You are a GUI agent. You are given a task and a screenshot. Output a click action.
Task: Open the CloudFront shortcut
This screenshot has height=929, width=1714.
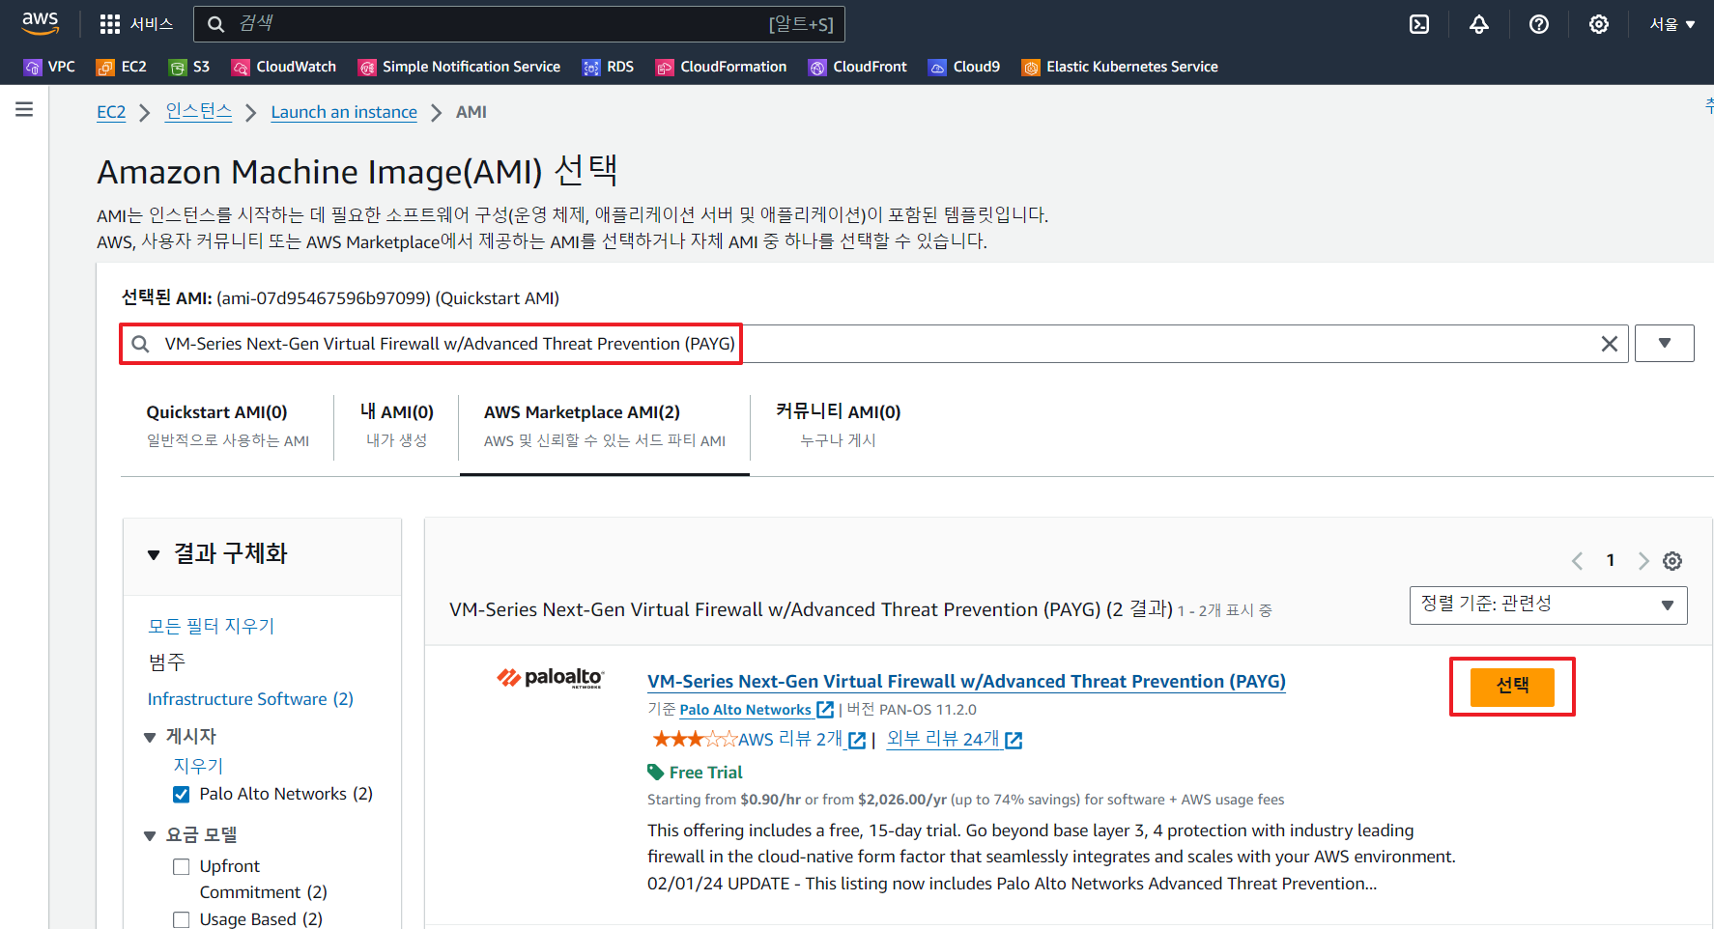[858, 67]
